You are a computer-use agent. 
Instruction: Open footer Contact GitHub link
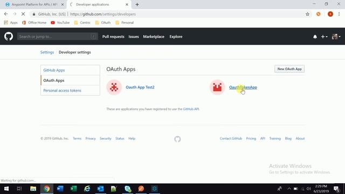pyautogui.click(x=231, y=138)
